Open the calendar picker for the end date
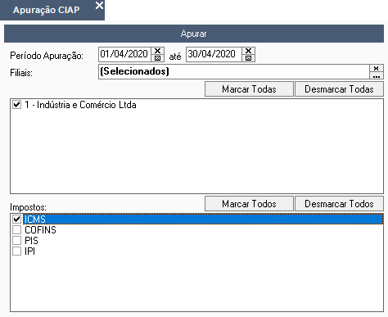The width and height of the screenshot is (388, 317). tap(248, 58)
